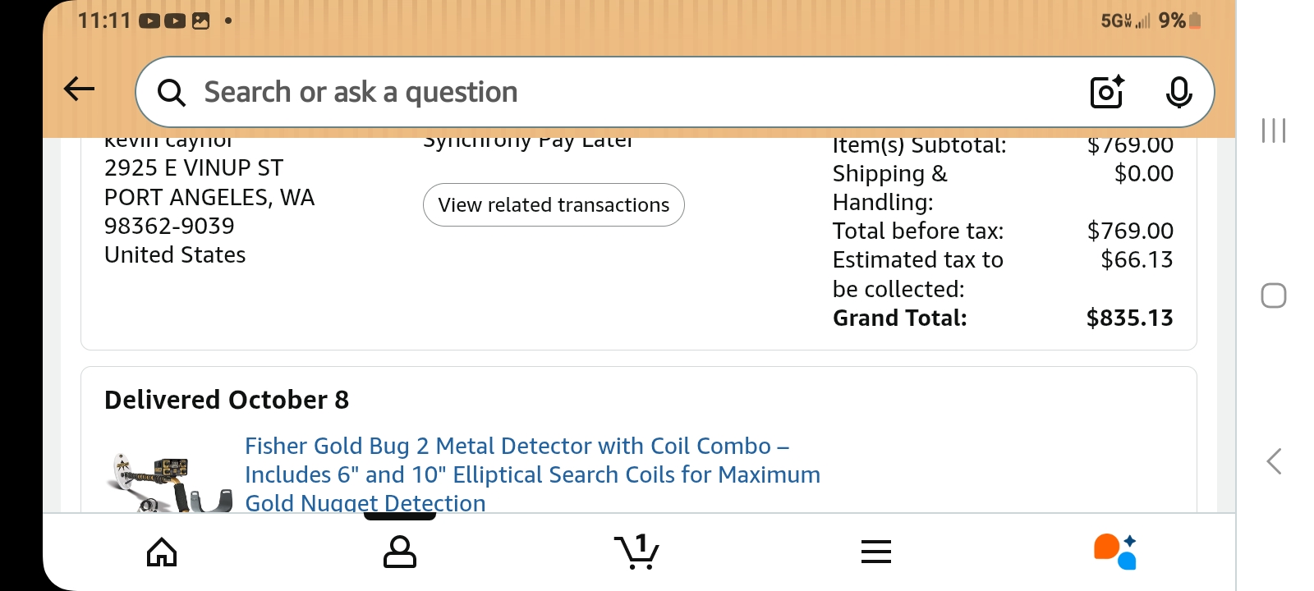Click View related transactions button

pyautogui.click(x=554, y=205)
